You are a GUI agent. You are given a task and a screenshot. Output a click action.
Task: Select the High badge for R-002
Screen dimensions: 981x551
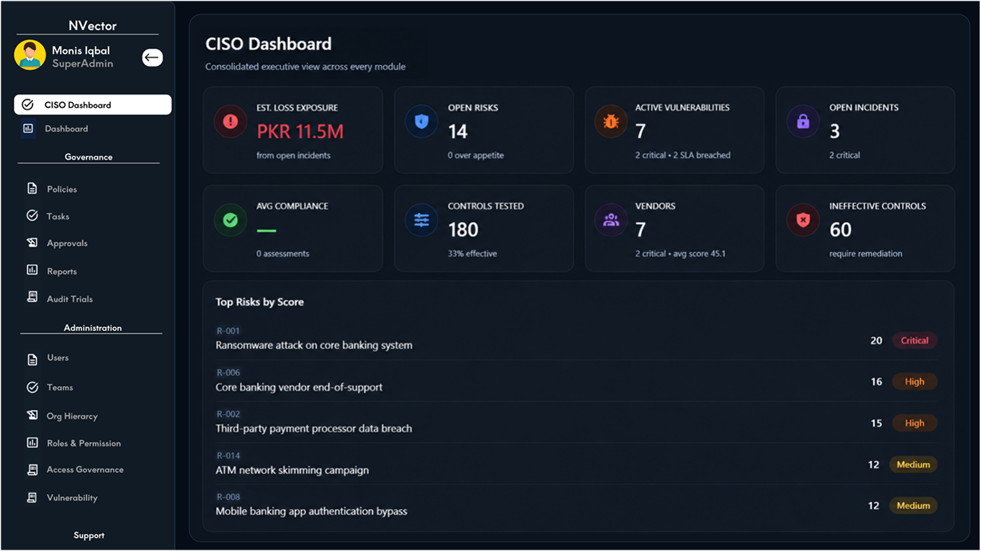(x=914, y=423)
